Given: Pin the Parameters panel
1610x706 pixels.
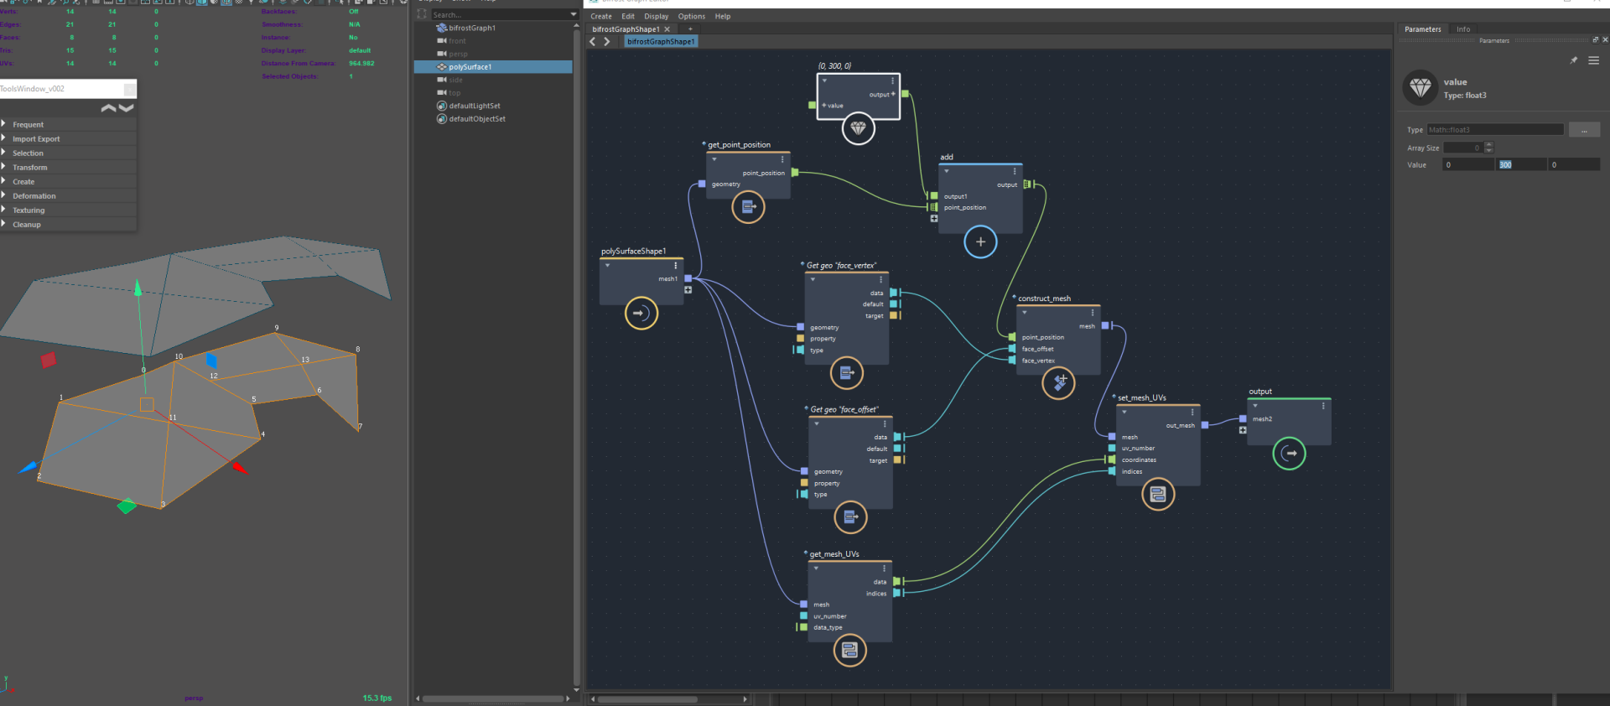Looking at the screenshot, I should click(1573, 60).
